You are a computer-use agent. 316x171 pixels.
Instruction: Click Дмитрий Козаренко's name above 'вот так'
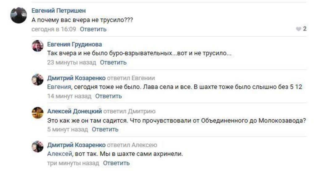pos(76,145)
